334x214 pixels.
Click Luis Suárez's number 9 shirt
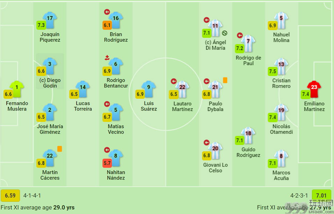[149, 89]
